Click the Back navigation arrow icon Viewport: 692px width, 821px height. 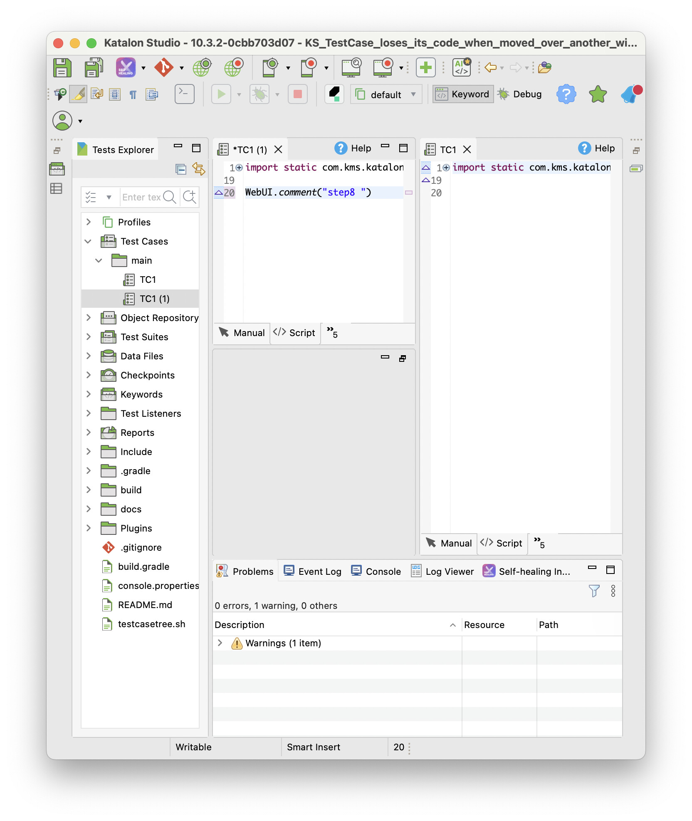491,67
